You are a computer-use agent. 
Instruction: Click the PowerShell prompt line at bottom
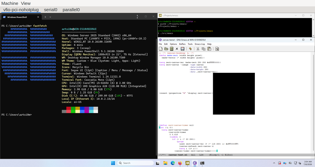17,115
